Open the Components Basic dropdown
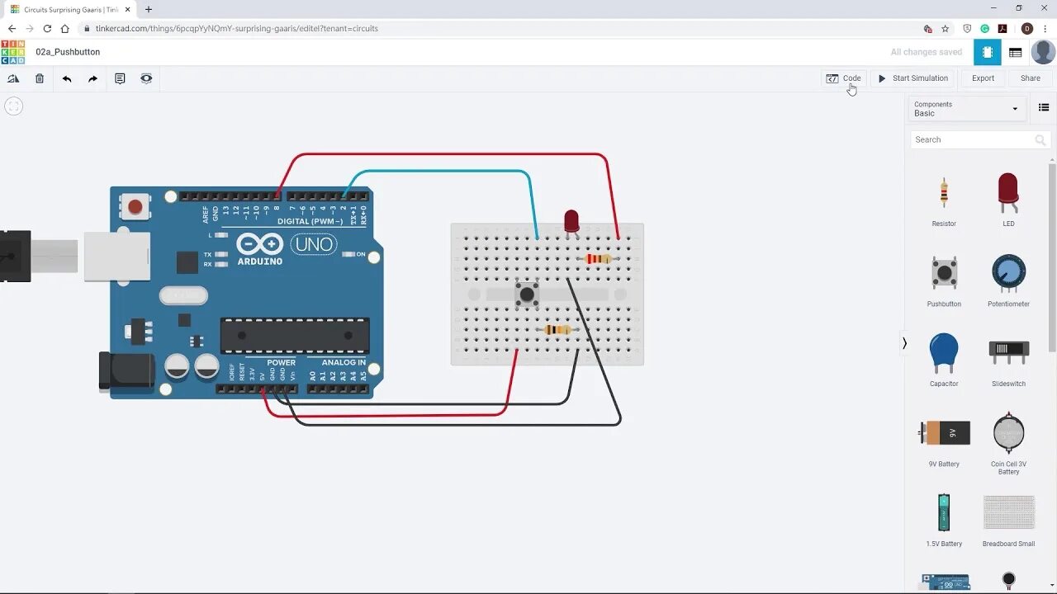This screenshot has height=594, width=1057. 966,109
